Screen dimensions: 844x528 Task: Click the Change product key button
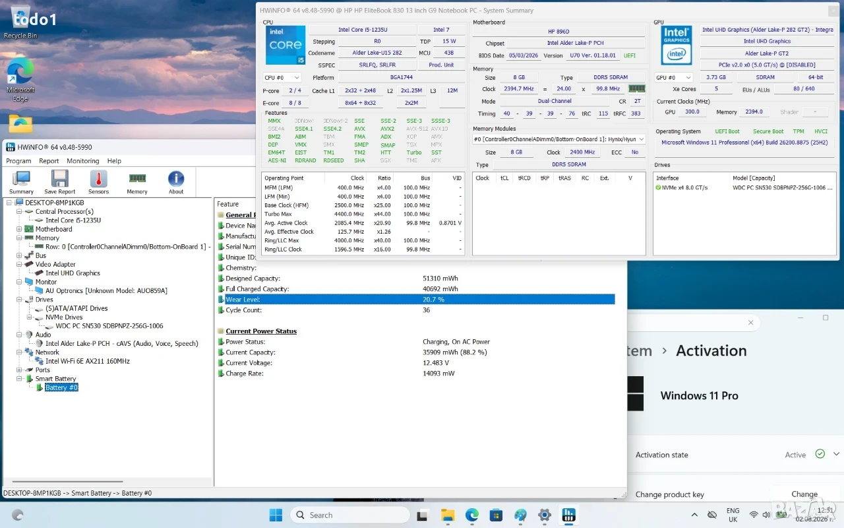pos(804,494)
